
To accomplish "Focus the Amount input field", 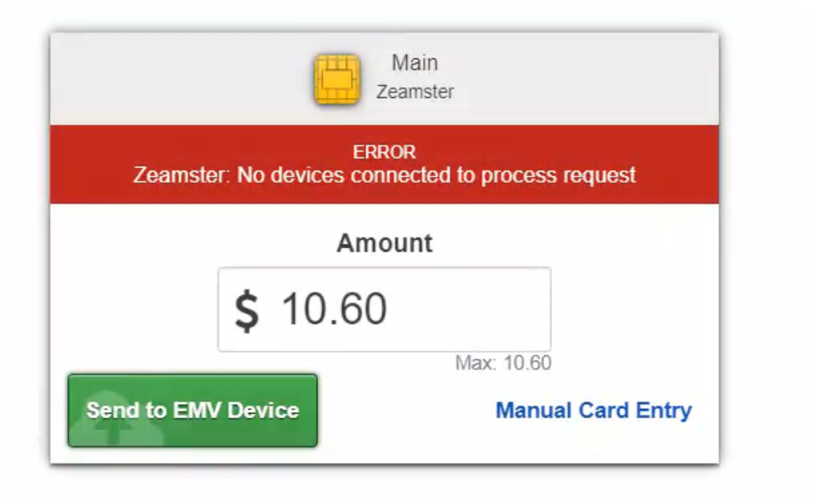I will coord(384,309).
